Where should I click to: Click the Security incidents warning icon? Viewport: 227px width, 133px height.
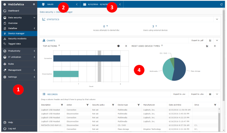tap(5, 39)
